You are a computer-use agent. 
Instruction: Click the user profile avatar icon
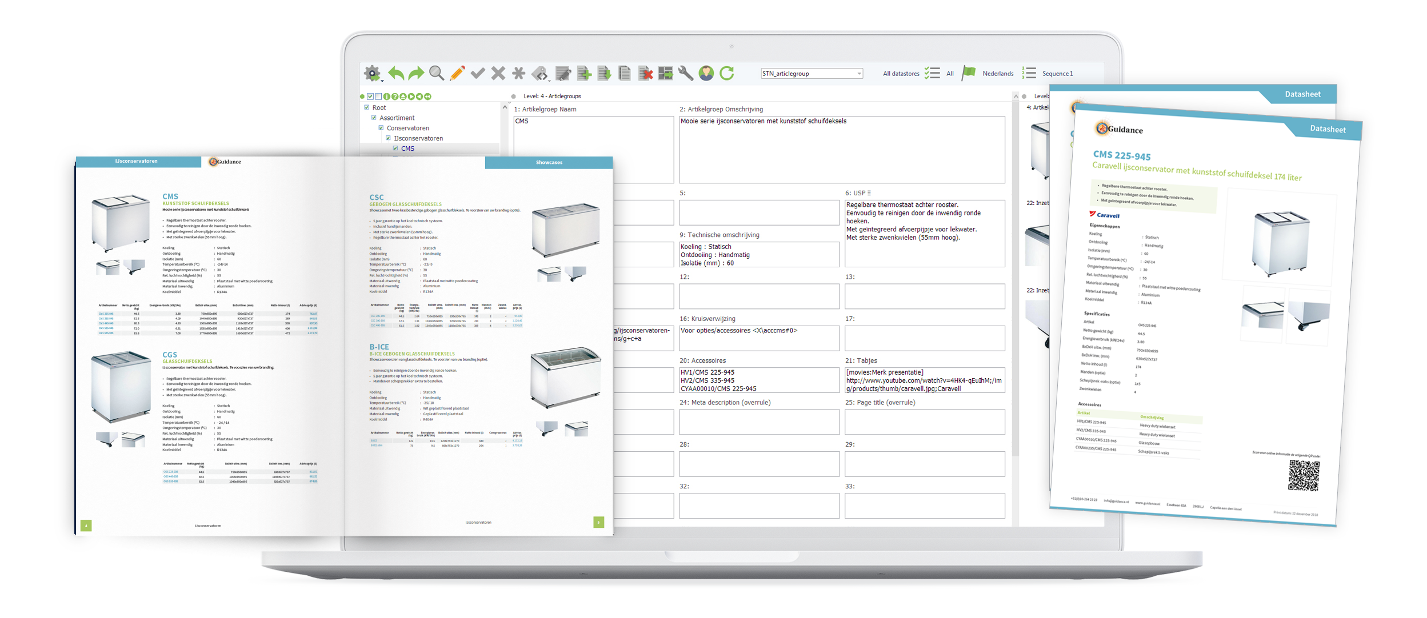pos(706,73)
